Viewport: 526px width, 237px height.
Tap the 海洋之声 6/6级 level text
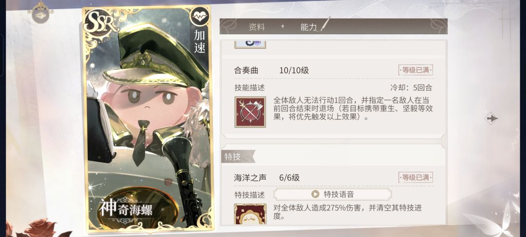click(289, 178)
